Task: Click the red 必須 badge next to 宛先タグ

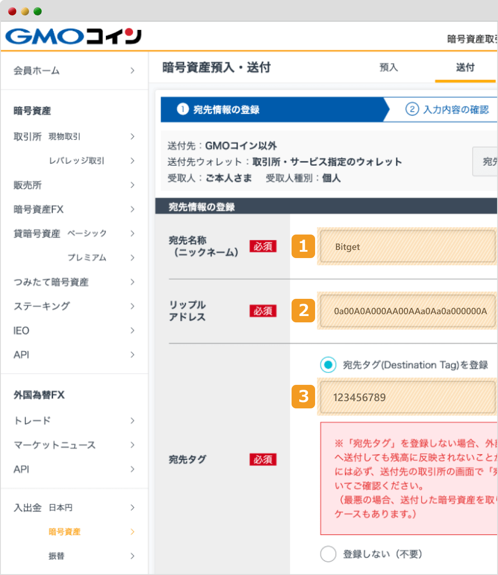Action: (x=263, y=460)
